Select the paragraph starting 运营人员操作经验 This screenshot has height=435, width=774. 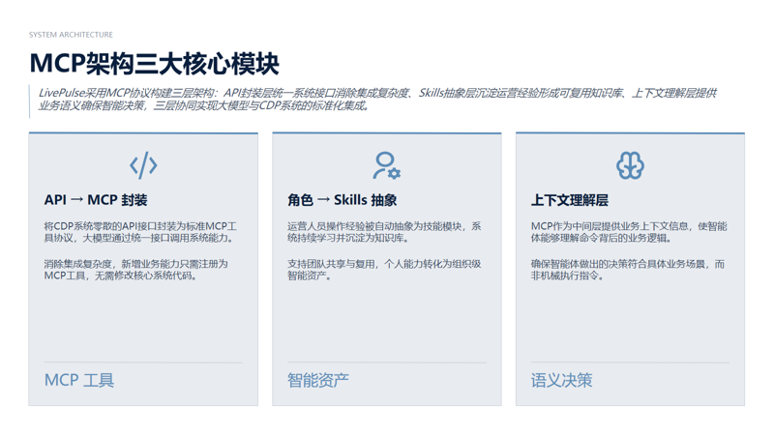384,232
